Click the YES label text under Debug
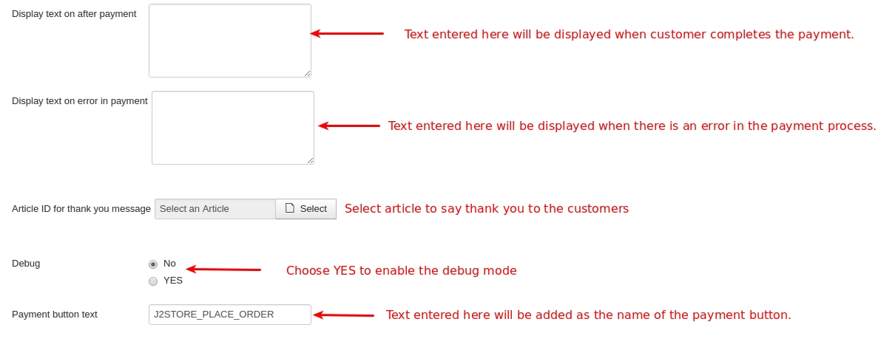 (173, 281)
